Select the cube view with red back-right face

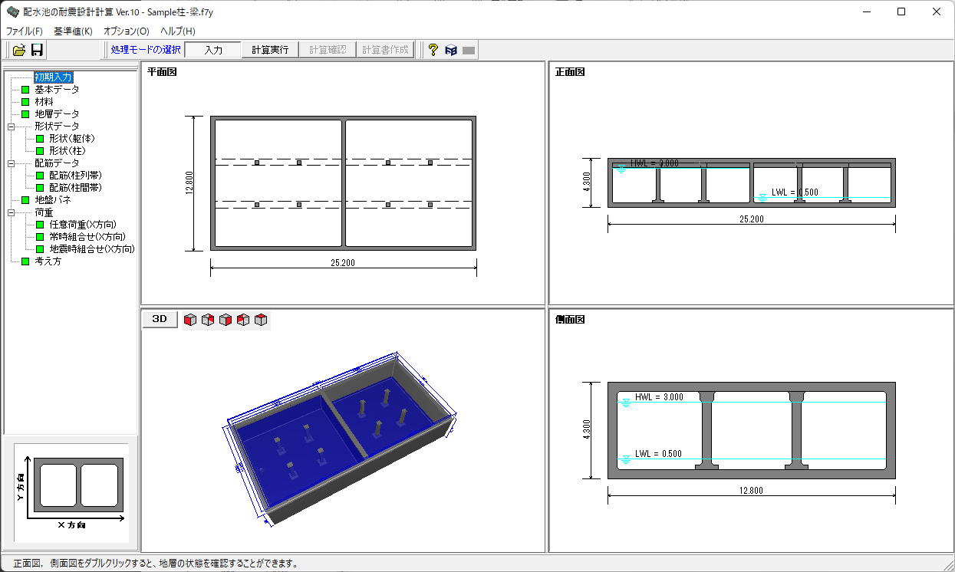point(208,320)
